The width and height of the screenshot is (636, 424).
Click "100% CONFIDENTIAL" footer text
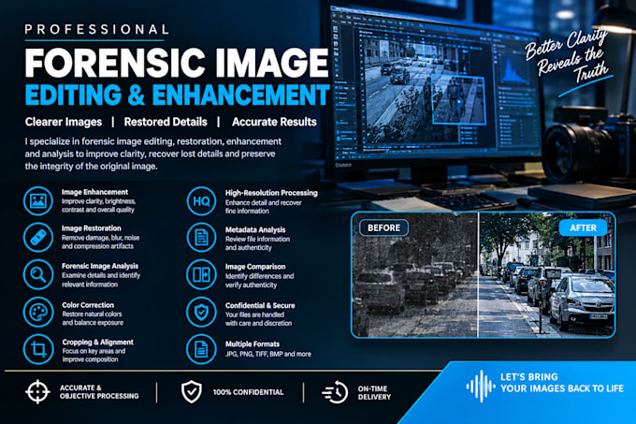[248, 392]
